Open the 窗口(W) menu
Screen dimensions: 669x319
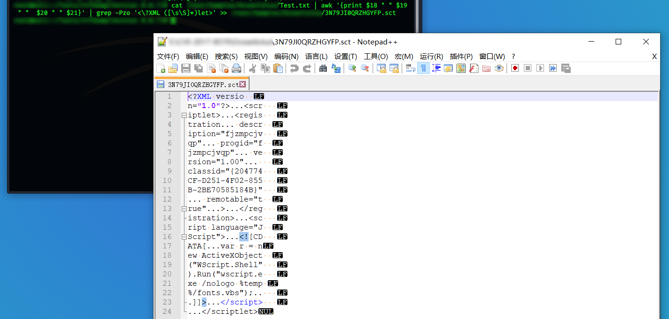tap(492, 56)
